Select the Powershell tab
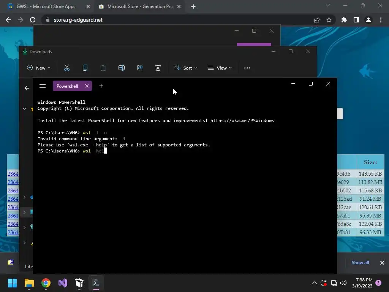 67,86
